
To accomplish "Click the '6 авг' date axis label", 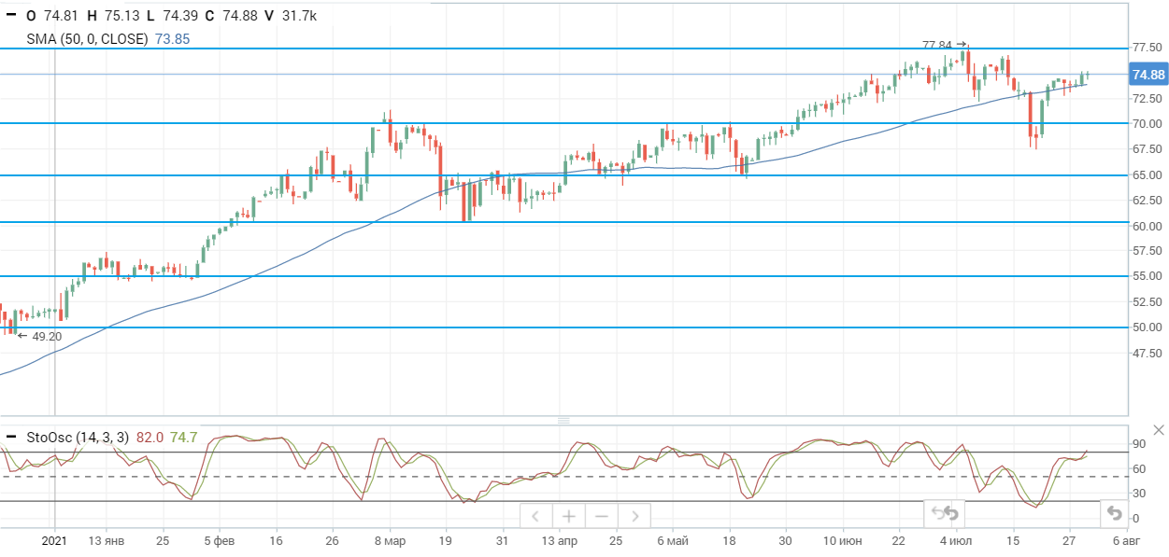I will 1125,540.
